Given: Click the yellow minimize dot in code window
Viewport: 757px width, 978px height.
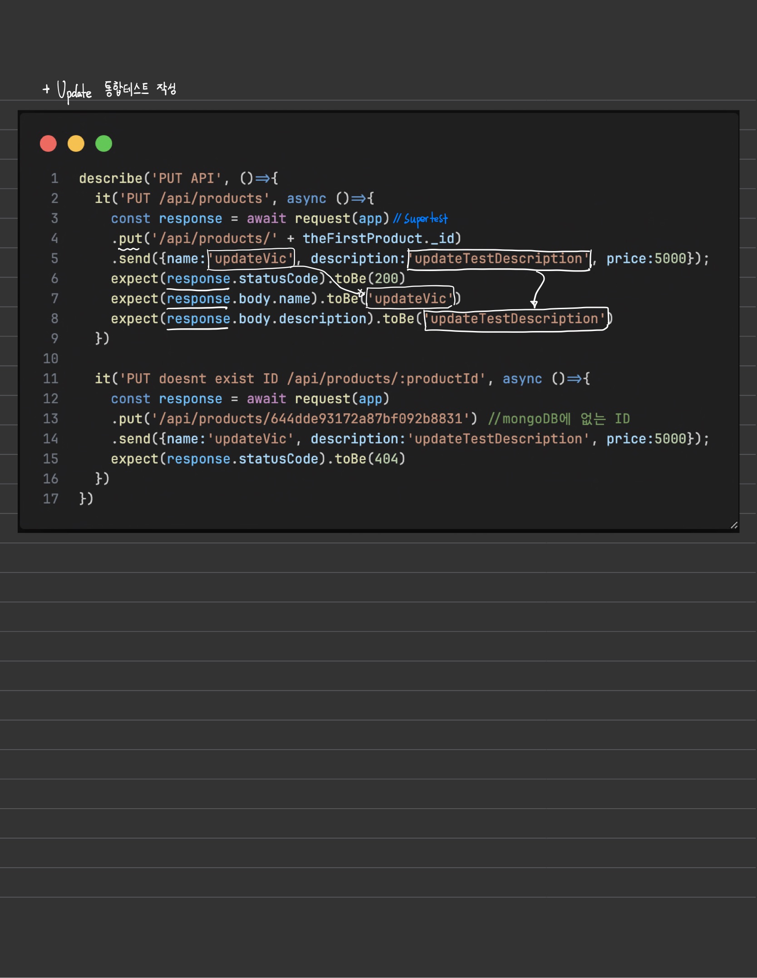Looking at the screenshot, I should (76, 143).
